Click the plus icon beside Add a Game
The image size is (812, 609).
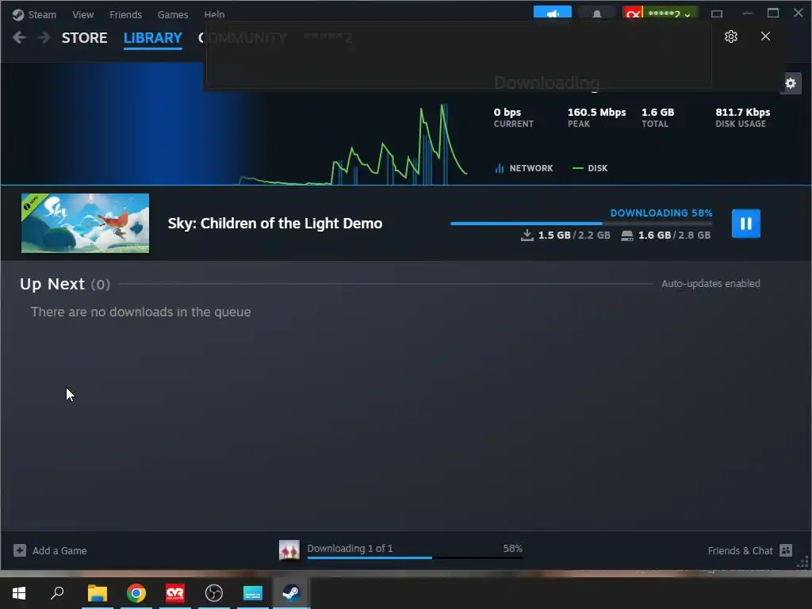pos(20,550)
